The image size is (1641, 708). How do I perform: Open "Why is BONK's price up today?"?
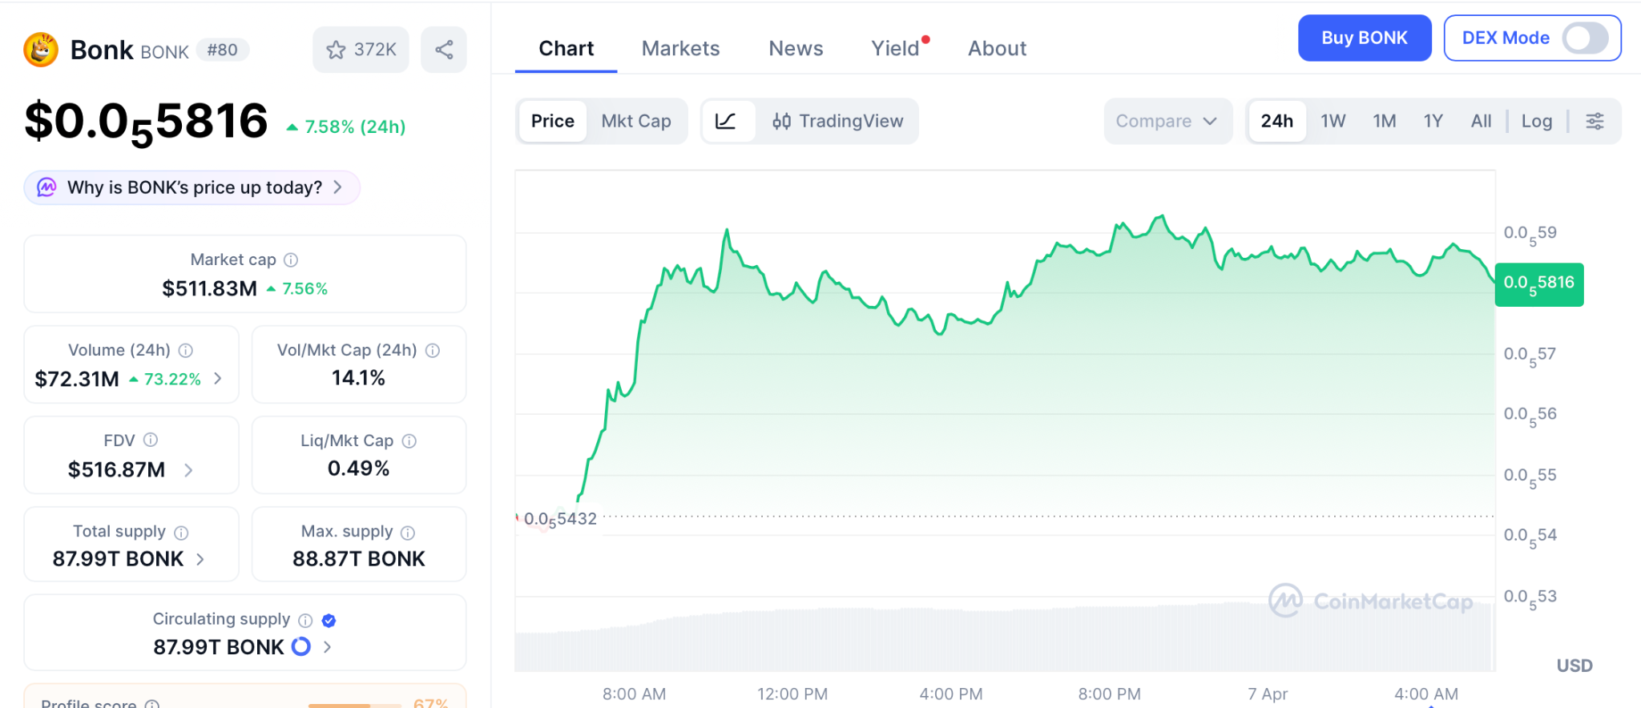(192, 187)
